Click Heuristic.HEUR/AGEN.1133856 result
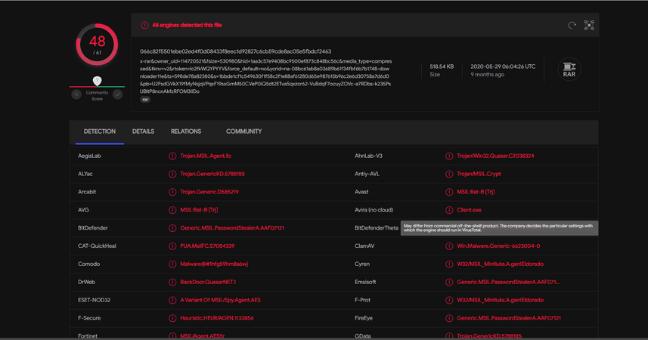The width and height of the screenshot is (648, 340). point(216,318)
